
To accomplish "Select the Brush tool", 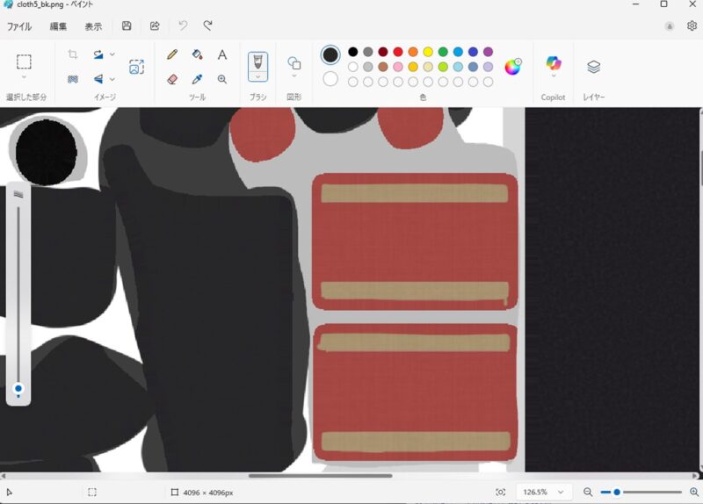I will [257, 61].
